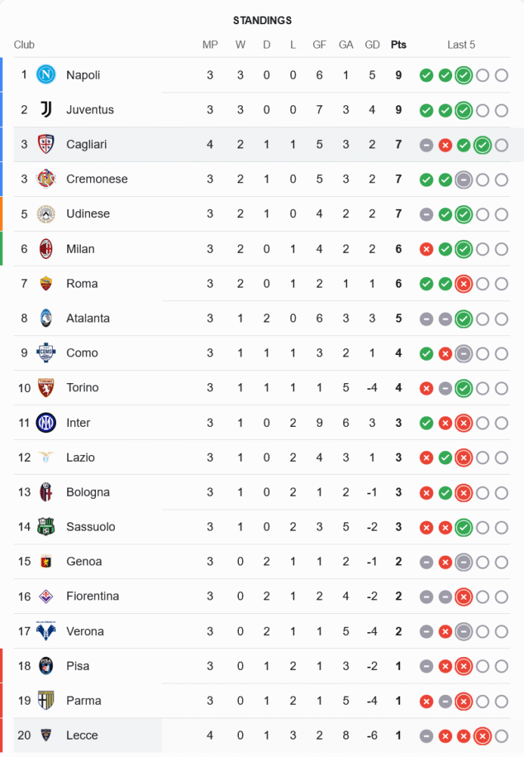Click the Napoli club crest
Viewport: 524px width, 757px height.
46,75
